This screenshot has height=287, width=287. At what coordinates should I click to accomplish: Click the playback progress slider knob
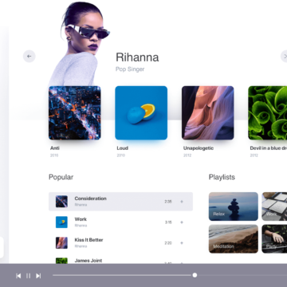(x=195, y=275)
